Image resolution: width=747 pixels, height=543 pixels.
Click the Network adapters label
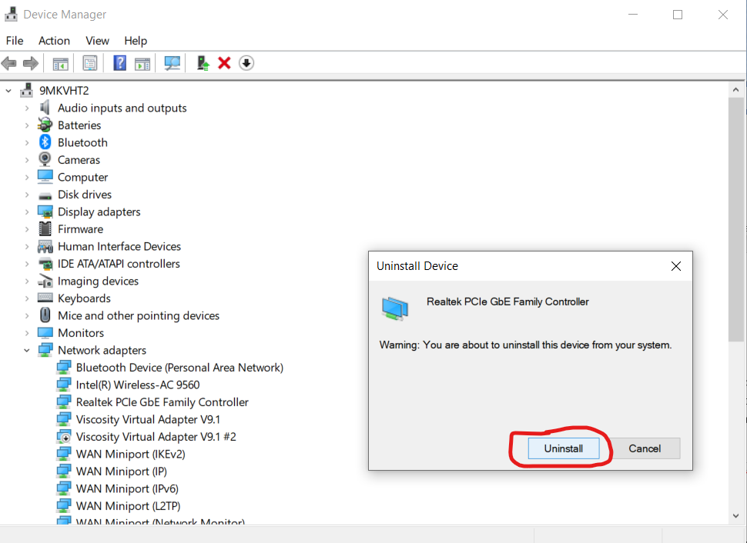click(x=102, y=350)
